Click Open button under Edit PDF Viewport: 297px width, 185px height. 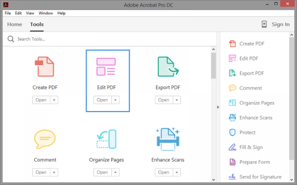[x=102, y=100]
